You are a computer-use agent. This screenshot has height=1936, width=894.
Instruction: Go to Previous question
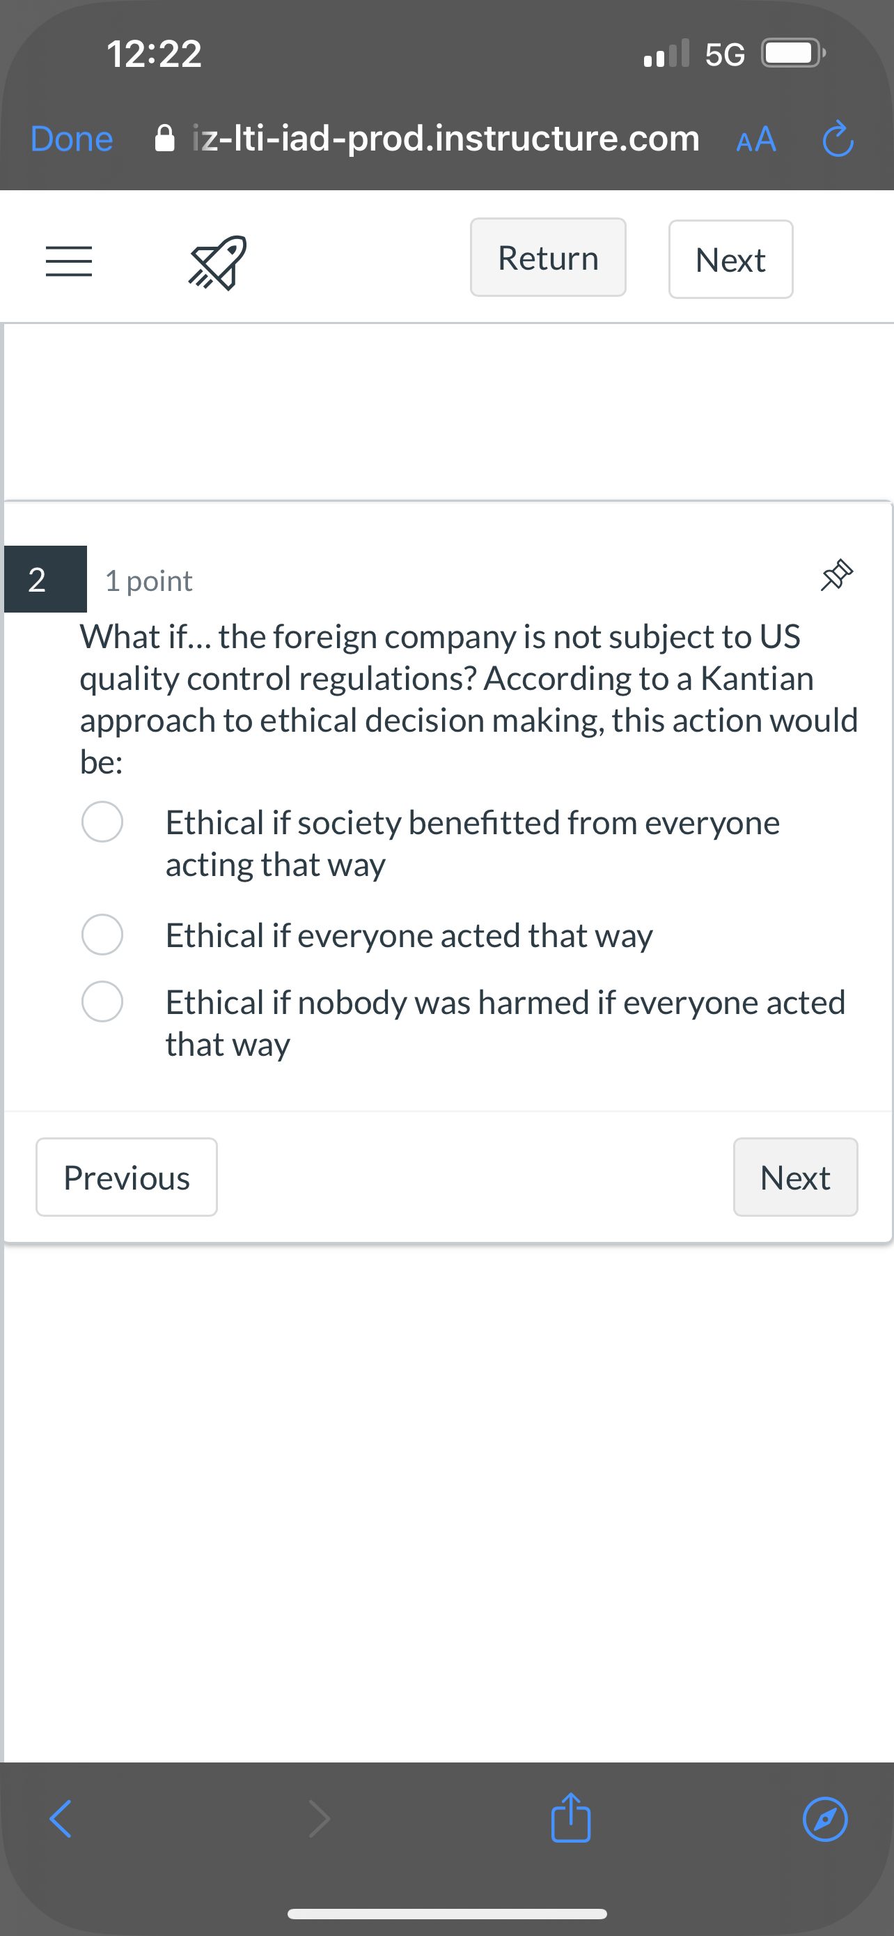coord(127,1177)
